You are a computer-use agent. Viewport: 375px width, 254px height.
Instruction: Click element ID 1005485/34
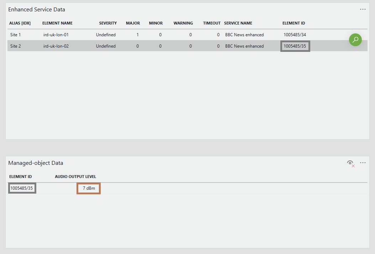(x=295, y=34)
